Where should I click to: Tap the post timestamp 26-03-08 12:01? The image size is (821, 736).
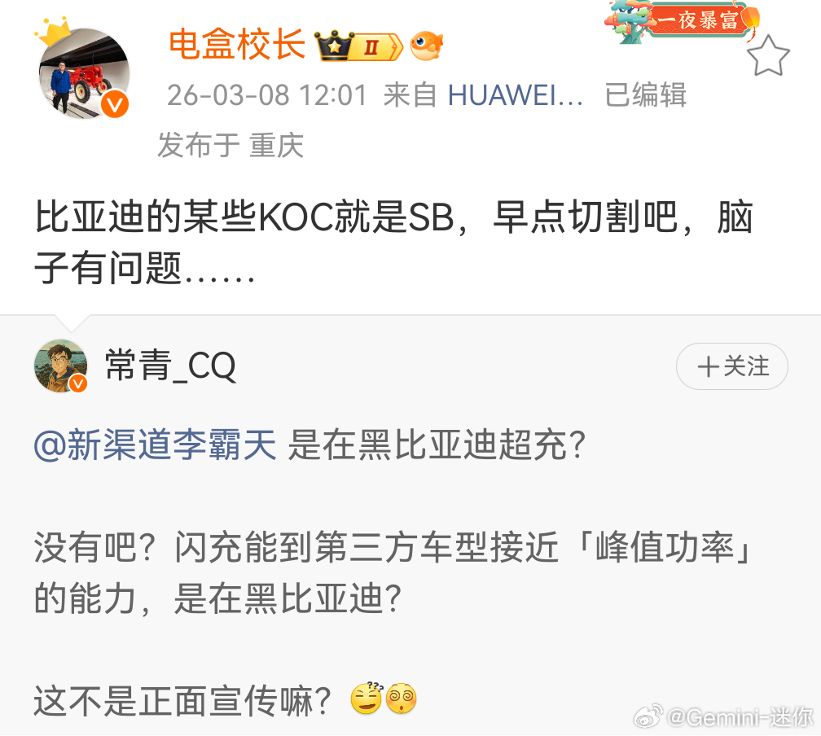[x=267, y=95]
